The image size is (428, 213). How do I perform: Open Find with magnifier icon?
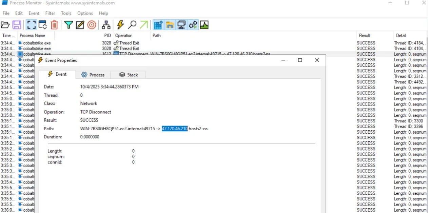point(132,25)
